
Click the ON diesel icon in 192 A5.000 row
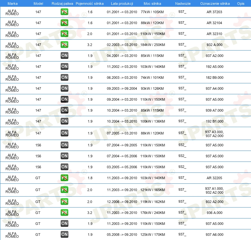tap(64, 67)
